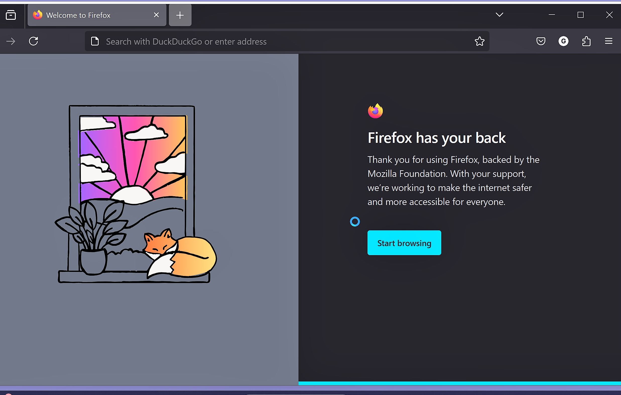Screen dimensions: 621x395
Task: Expand the list all tabs chevron
Action: [499, 15]
